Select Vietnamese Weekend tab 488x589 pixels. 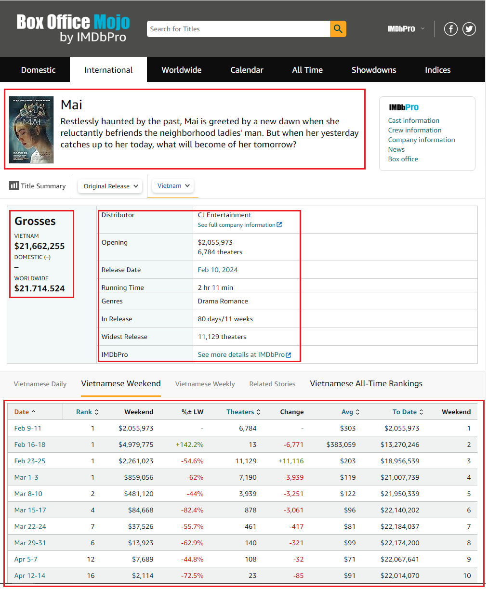coord(121,384)
